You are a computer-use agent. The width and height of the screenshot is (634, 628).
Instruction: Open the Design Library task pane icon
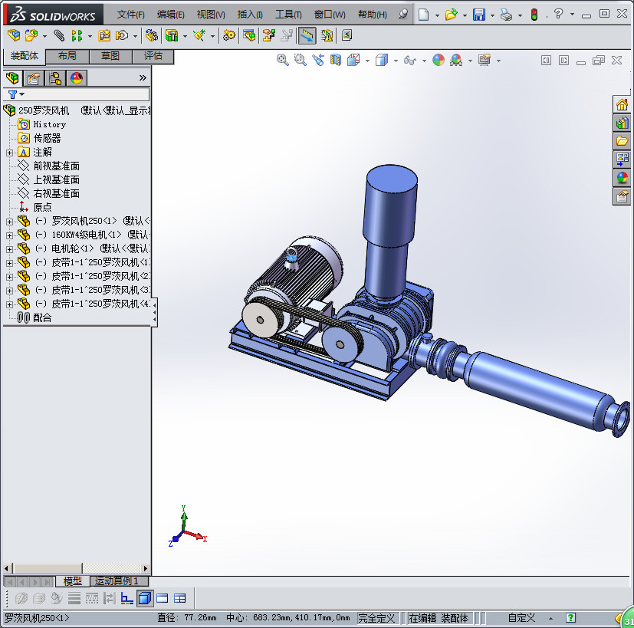(x=622, y=123)
